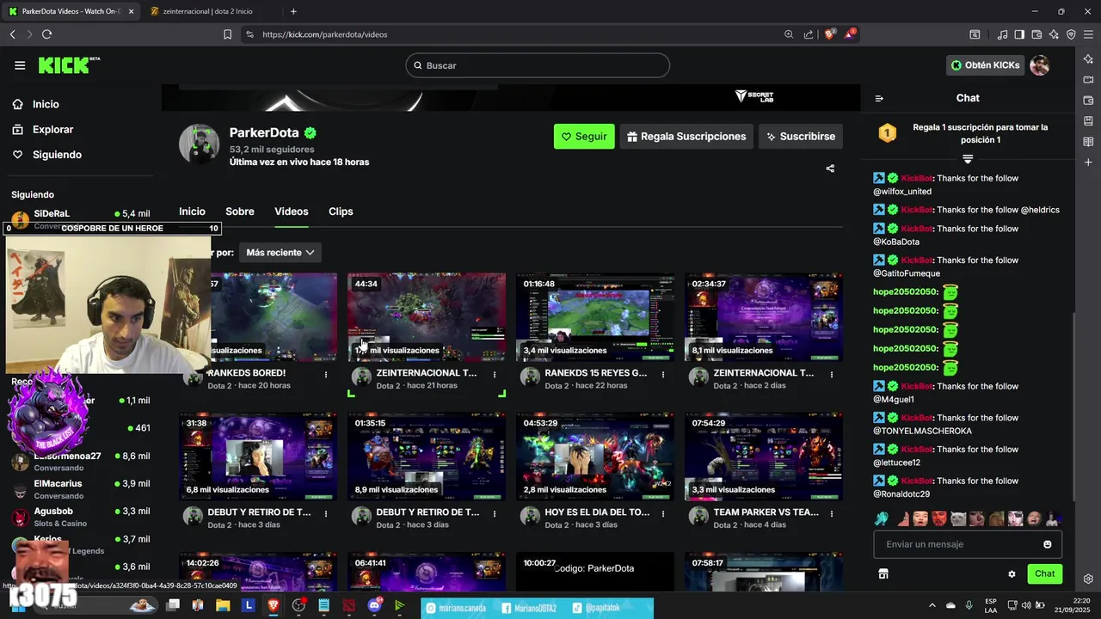Open the emoji picker in chat
Viewport: 1101px width, 619px height.
1048,544
